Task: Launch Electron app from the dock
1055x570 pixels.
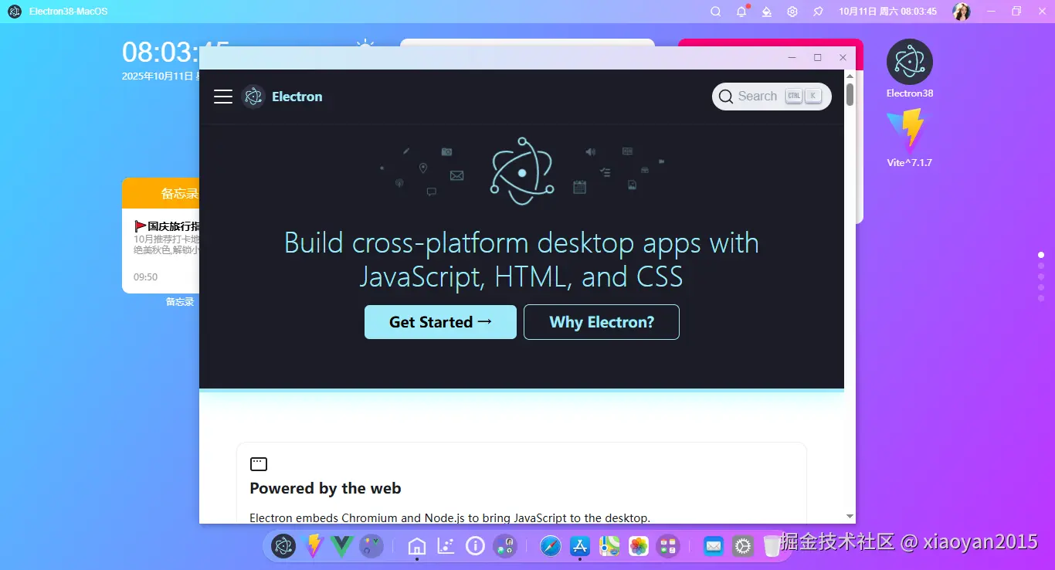Action: click(283, 546)
